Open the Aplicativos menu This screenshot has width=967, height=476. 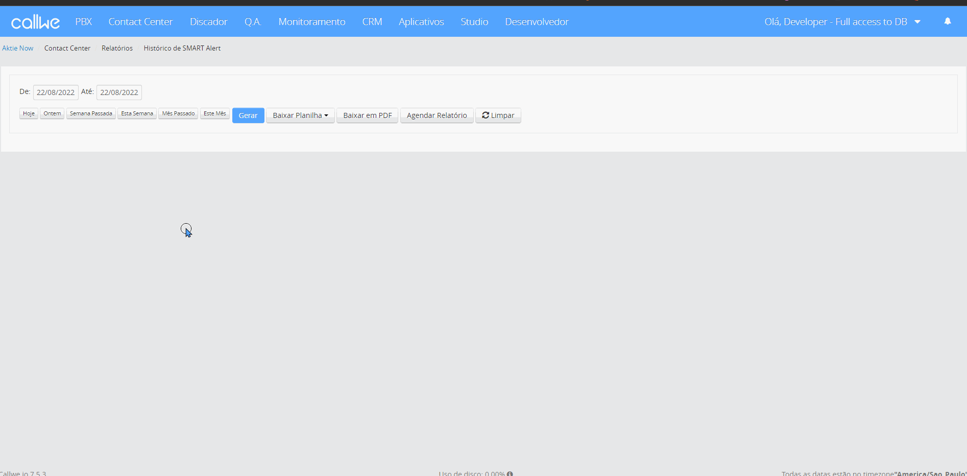point(421,21)
